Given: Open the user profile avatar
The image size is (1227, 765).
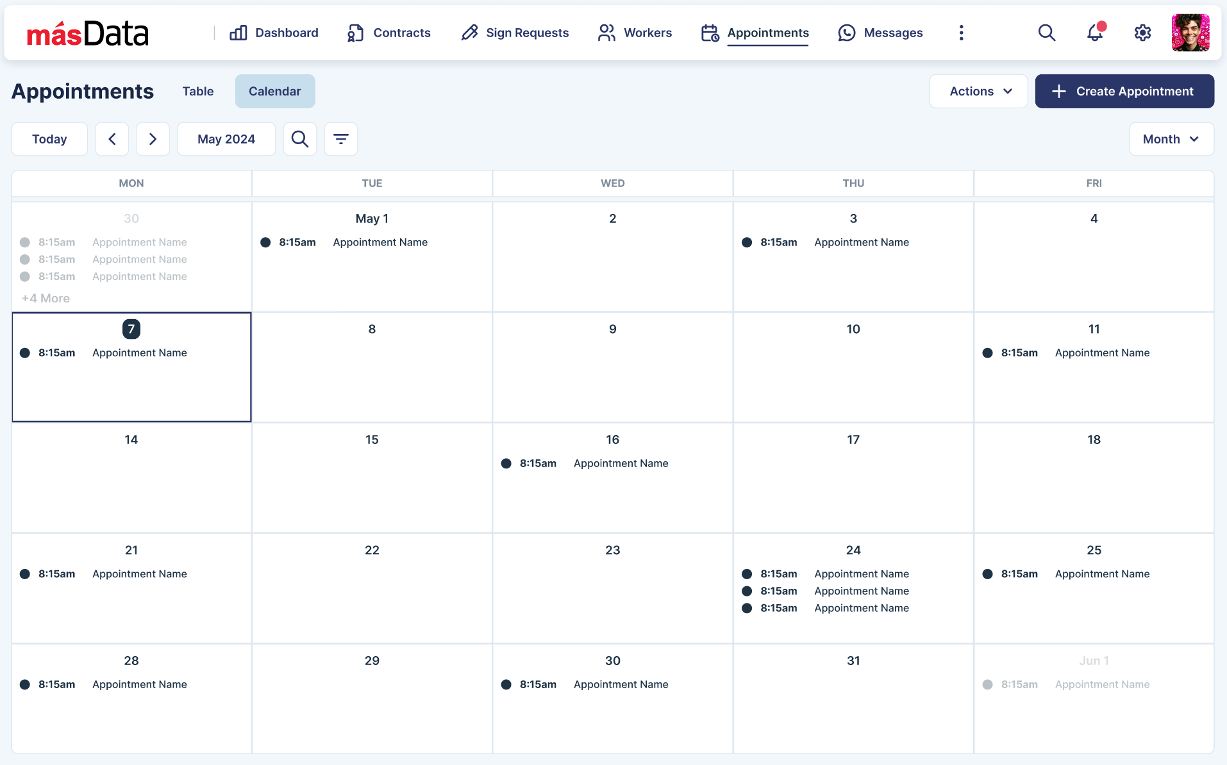Looking at the screenshot, I should click(x=1190, y=33).
